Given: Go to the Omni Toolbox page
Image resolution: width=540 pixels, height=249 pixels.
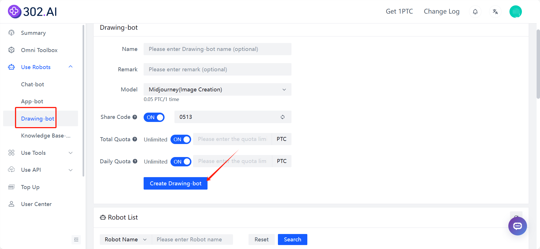Looking at the screenshot, I should (39, 50).
